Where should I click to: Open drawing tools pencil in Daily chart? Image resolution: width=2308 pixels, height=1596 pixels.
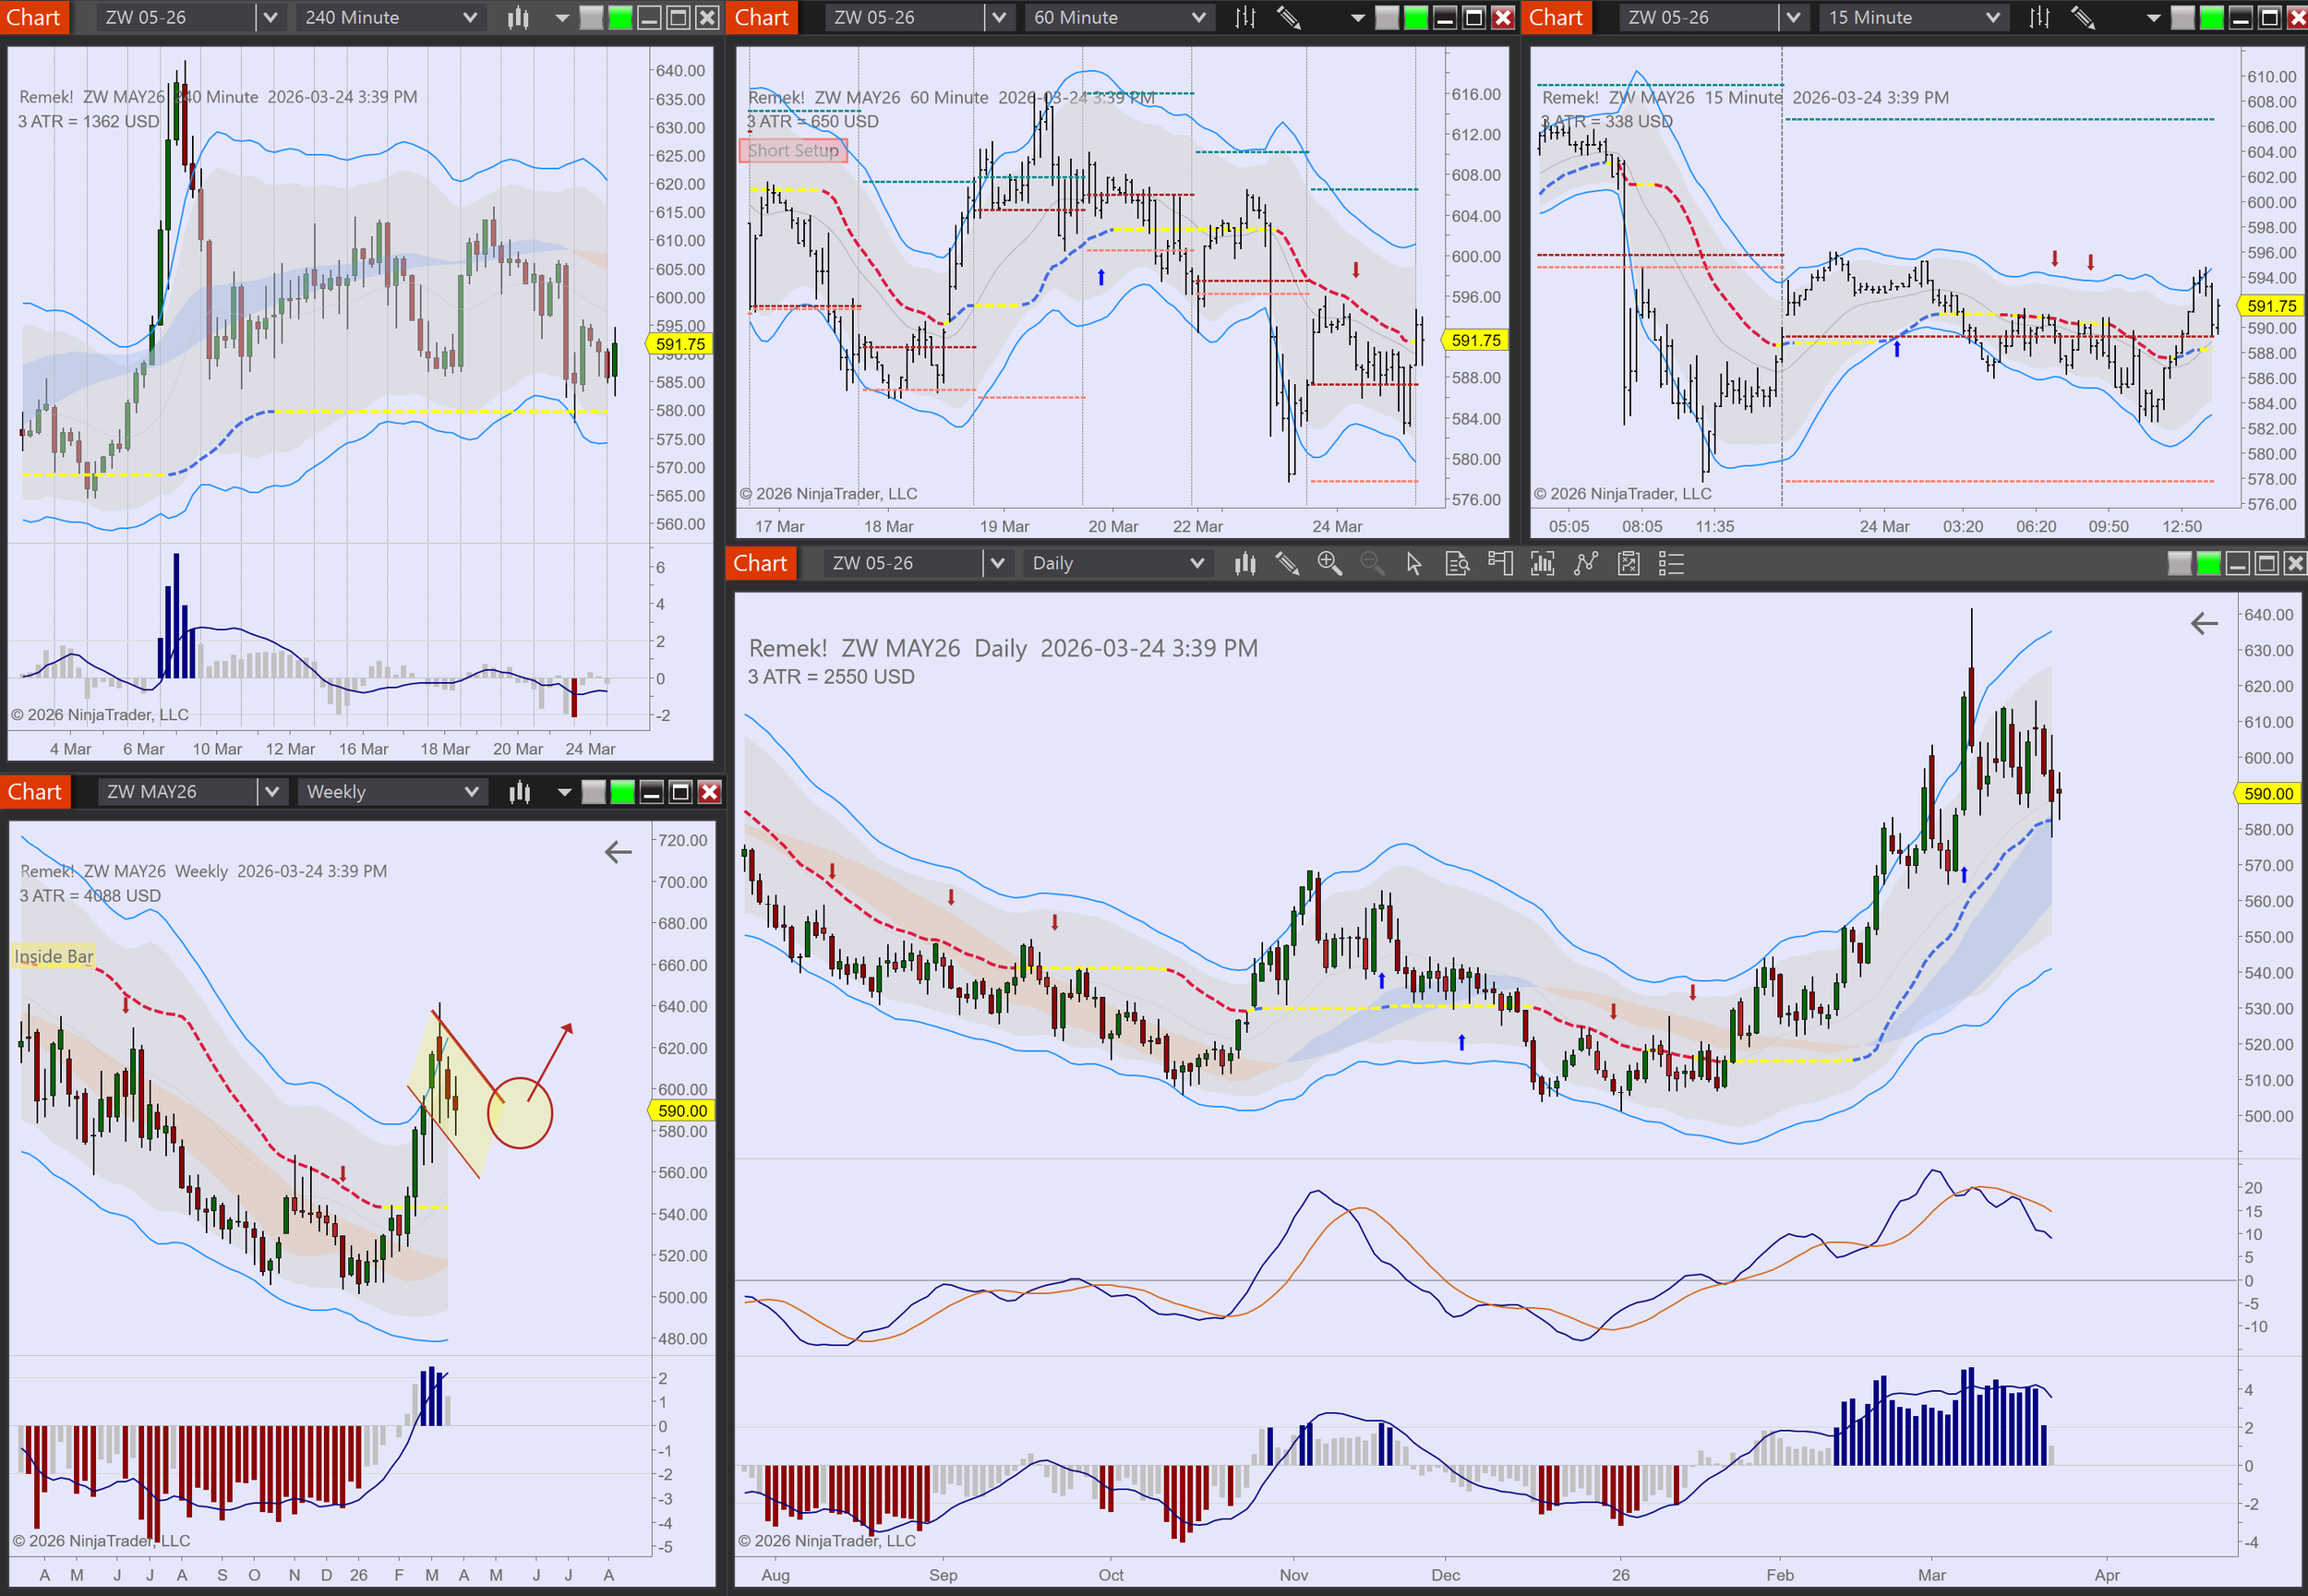pyautogui.click(x=1287, y=564)
